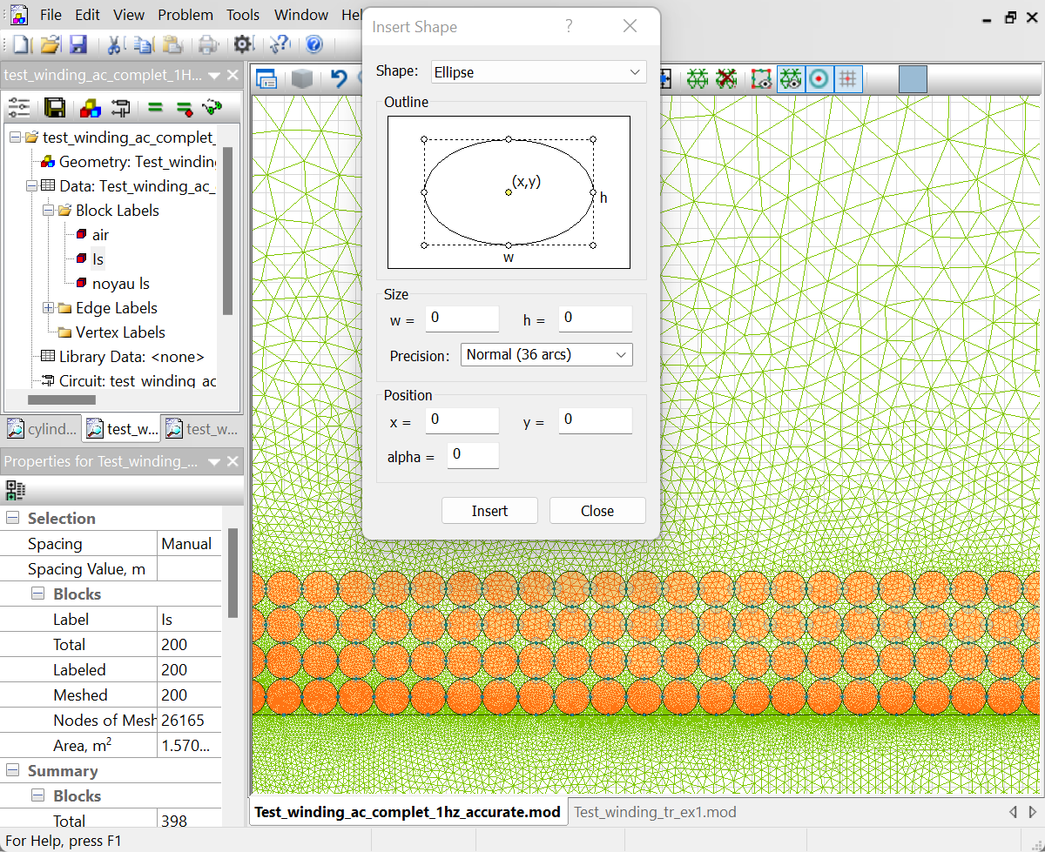Toggle mesh visibility eye icon
The width and height of the screenshot is (1045, 852).
click(790, 79)
